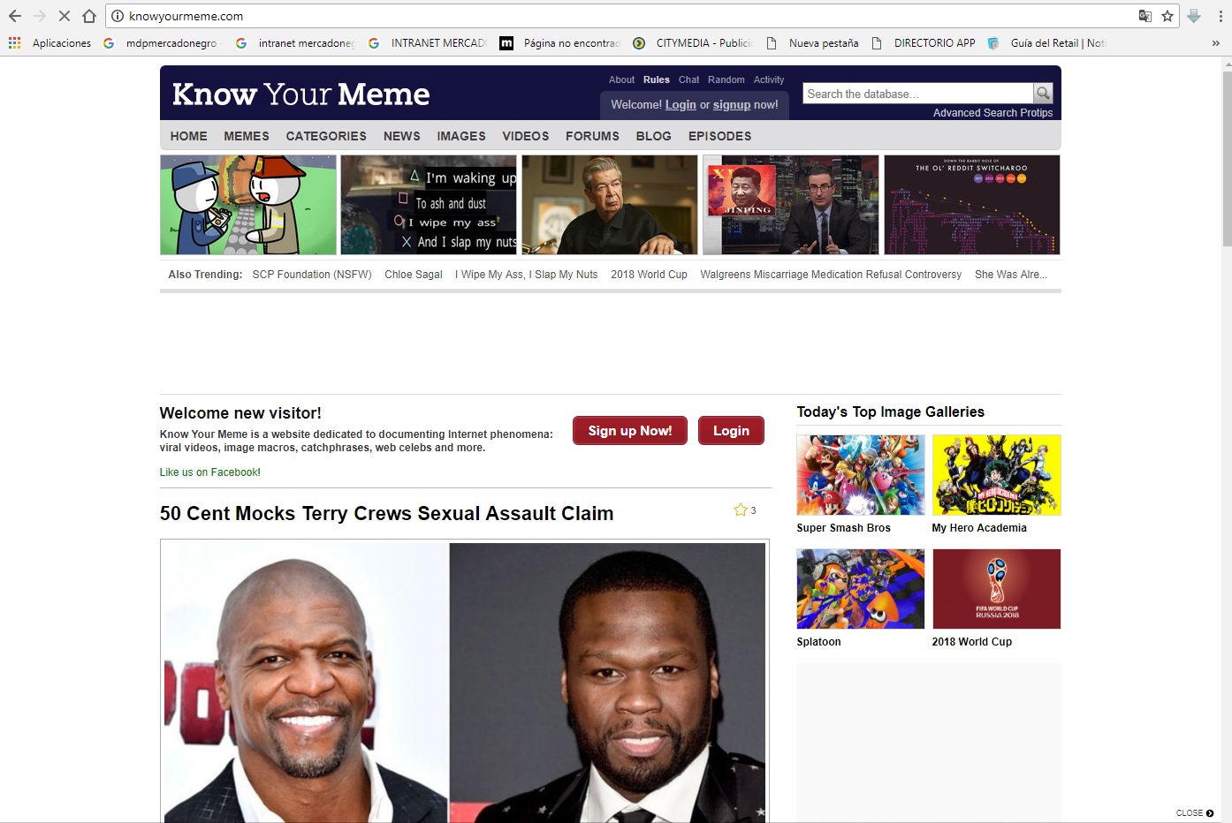Open Chloe Sagal trending link

pyautogui.click(x=414, y=275)
